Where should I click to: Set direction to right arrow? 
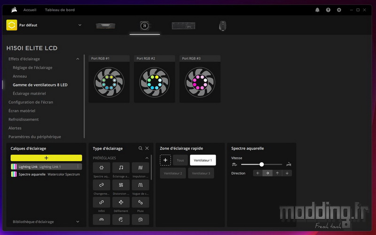point(267,173)
